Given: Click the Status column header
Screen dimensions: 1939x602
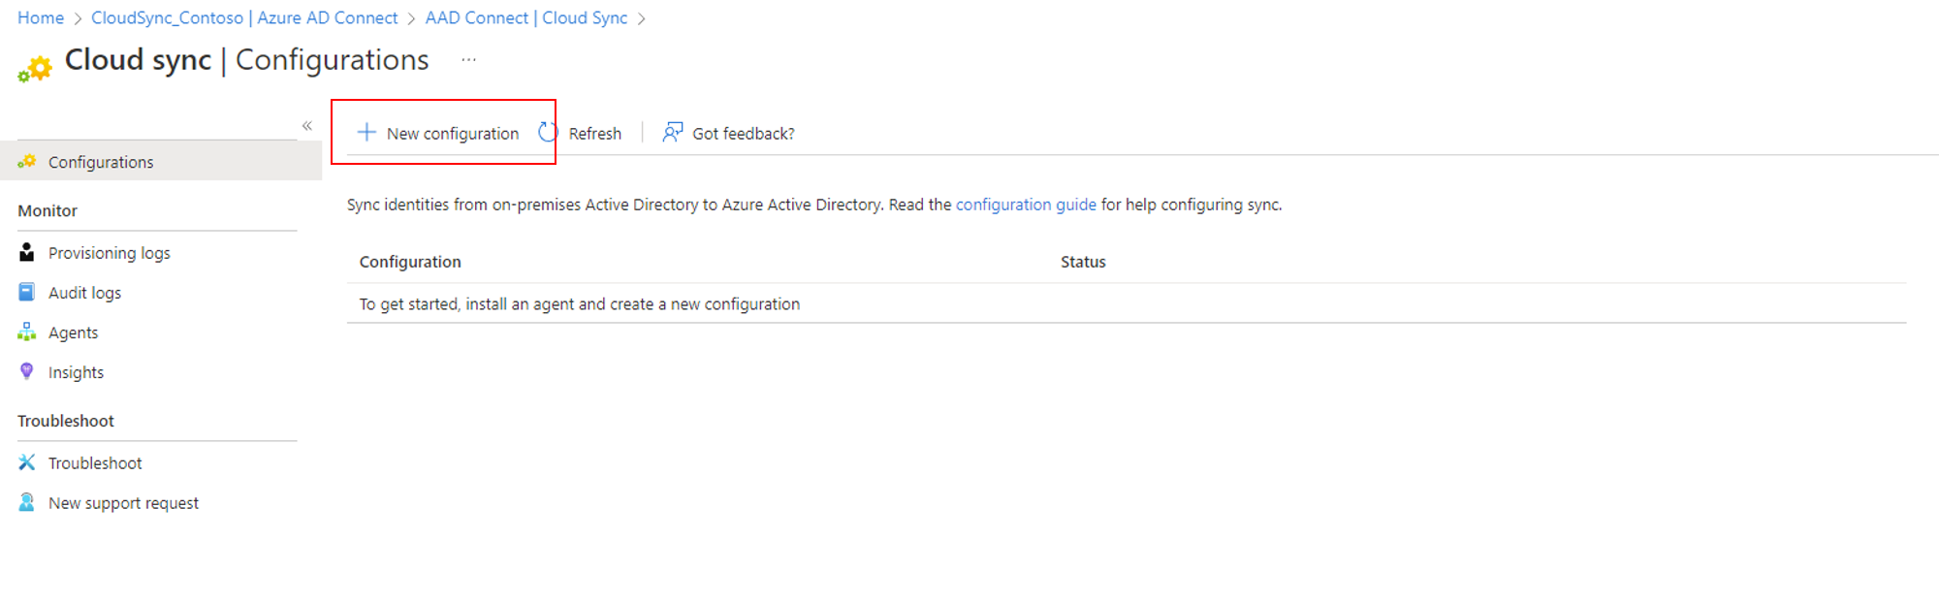Looking at the screenshot, I should click(1083, 262).
